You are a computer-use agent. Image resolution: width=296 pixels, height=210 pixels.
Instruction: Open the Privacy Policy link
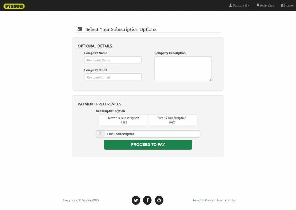(x=203, y=200)
